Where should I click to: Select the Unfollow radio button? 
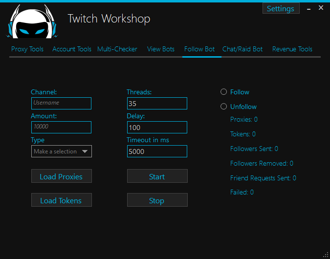[x=224, y=107]
